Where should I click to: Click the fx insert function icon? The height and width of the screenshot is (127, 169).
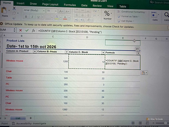pos(34,31)
